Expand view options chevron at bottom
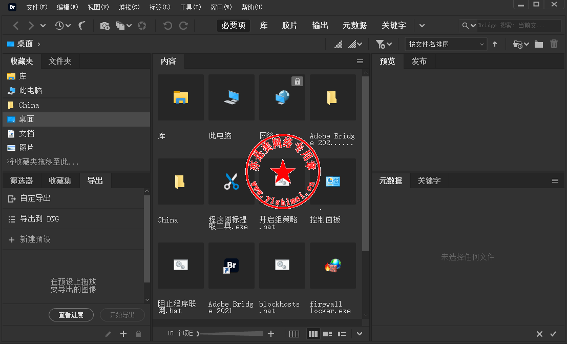The width and height of the screenshot is (567, 344). [x=360, y=334]
